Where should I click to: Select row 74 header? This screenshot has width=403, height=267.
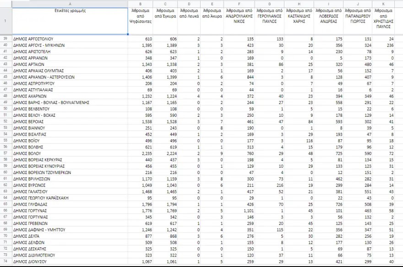coord(5,261)
